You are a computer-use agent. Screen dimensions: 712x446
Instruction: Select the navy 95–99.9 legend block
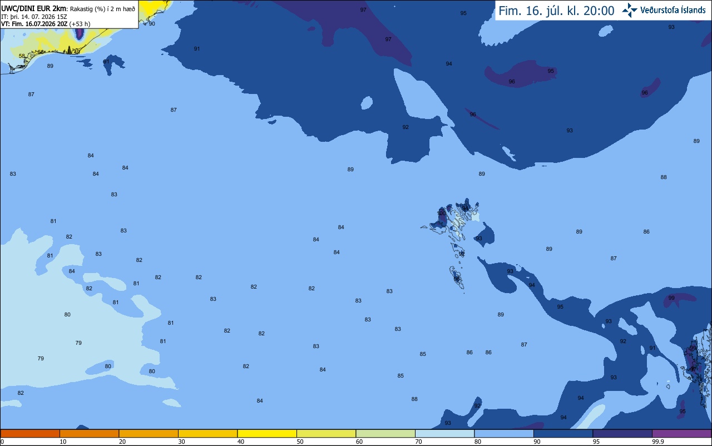click(x=622, y=433)
